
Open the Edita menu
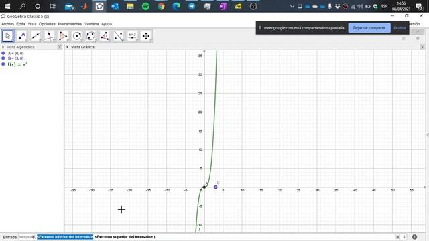point(21,24)
